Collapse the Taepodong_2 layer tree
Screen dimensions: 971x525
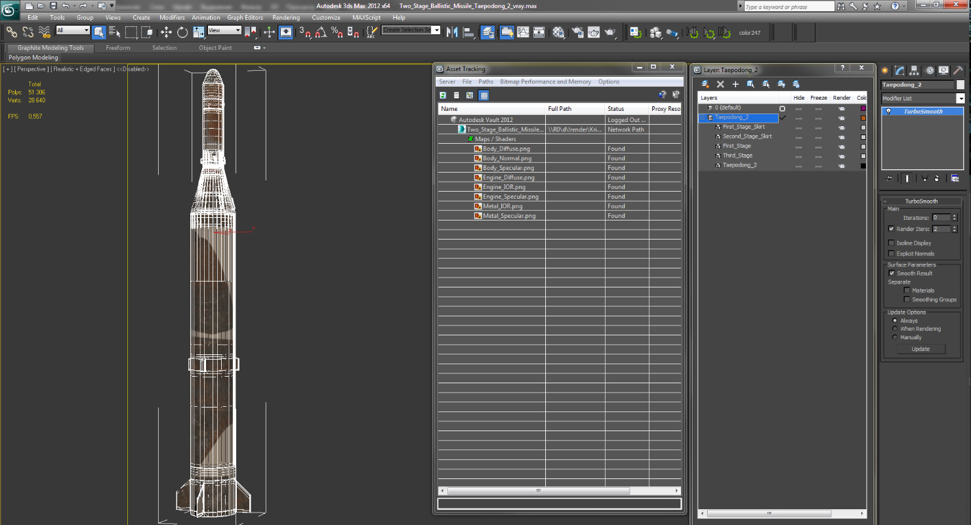(702, 117)
